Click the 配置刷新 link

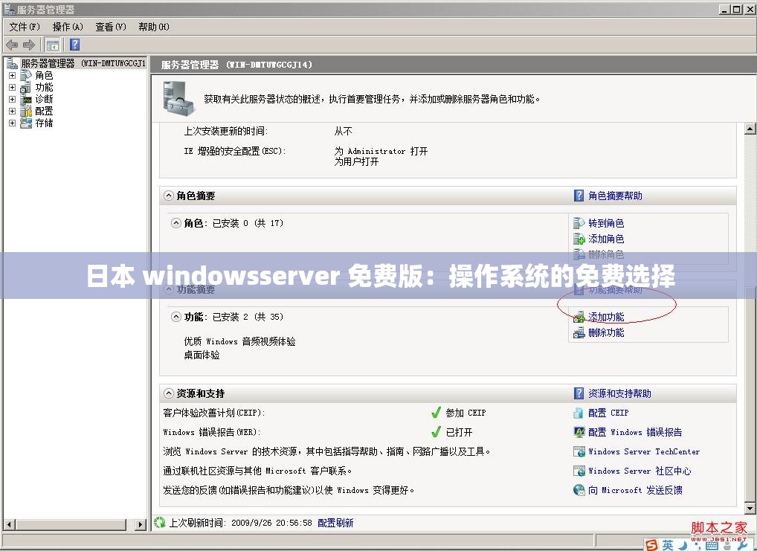click(335, 523)
